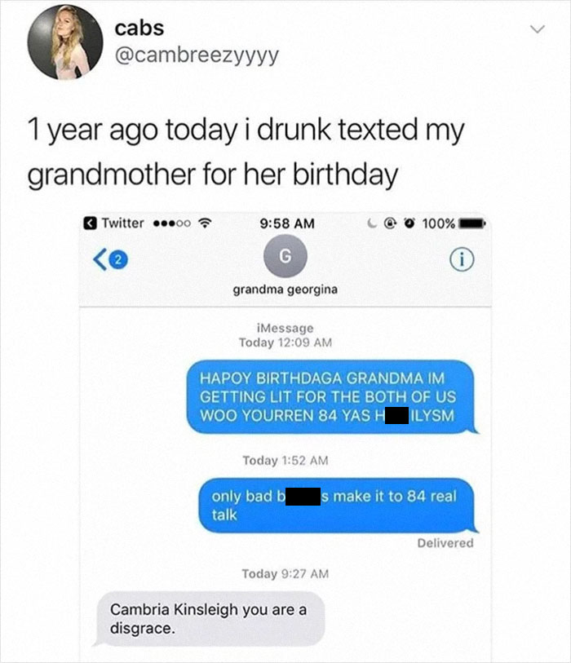The image size is (571, 663).
Task: Tap the Back to Twitter status bar link
Action: click(114, 223)
